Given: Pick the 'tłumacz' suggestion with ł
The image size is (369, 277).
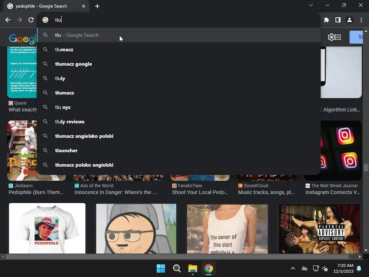Looking at the screenshot, I should tap(179, 93).
